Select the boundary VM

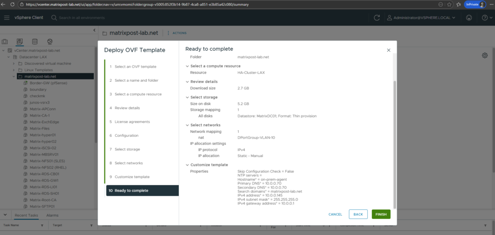point(38,89)
